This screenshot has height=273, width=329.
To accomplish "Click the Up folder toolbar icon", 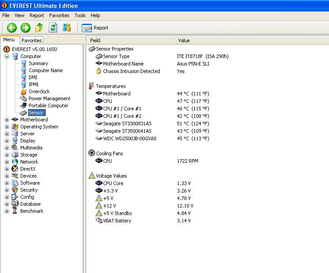I will click(39, 28).
